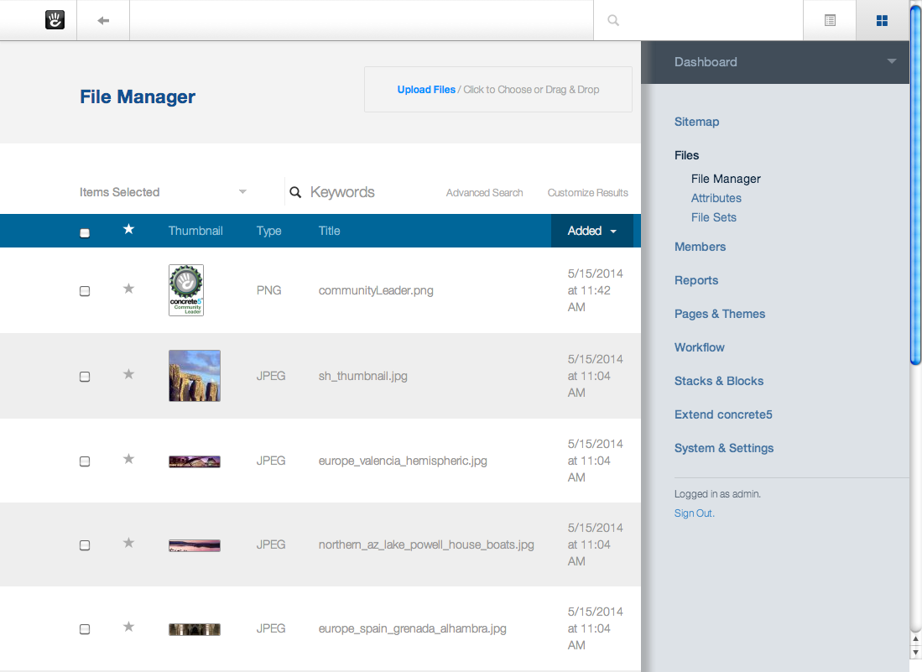Click the sh_thumbnail.jpg Stonehenge thumbnail
Image resolution: width=922 pixels, height=672 pixels.
tap(195, 376)
